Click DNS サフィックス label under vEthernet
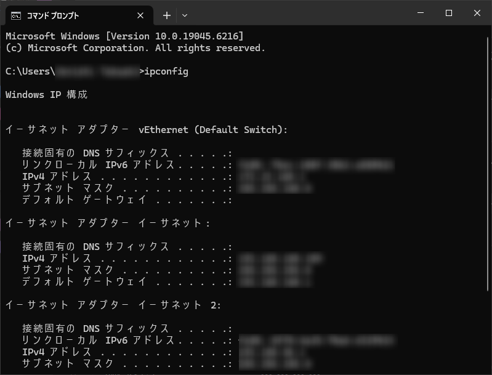Screen dimensions: 492x375 95,153
